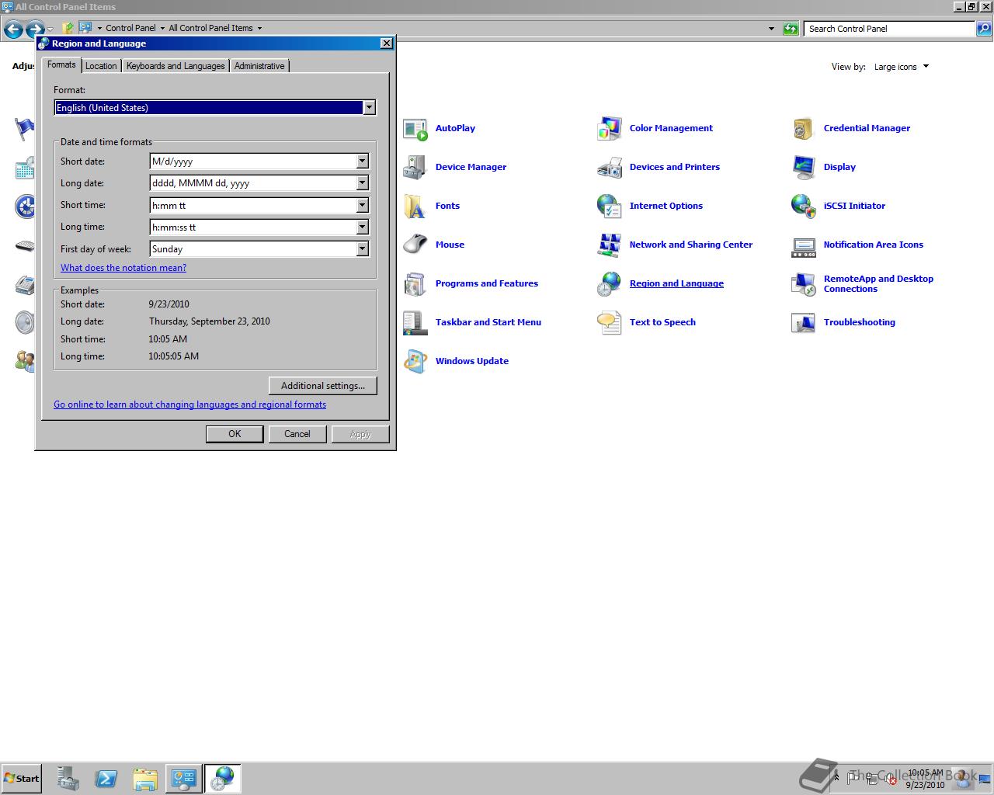Click the All Control Panel Items breadcrumb
Image resolution: width=994 pixels, height=795 pixels.
point(210,29)
